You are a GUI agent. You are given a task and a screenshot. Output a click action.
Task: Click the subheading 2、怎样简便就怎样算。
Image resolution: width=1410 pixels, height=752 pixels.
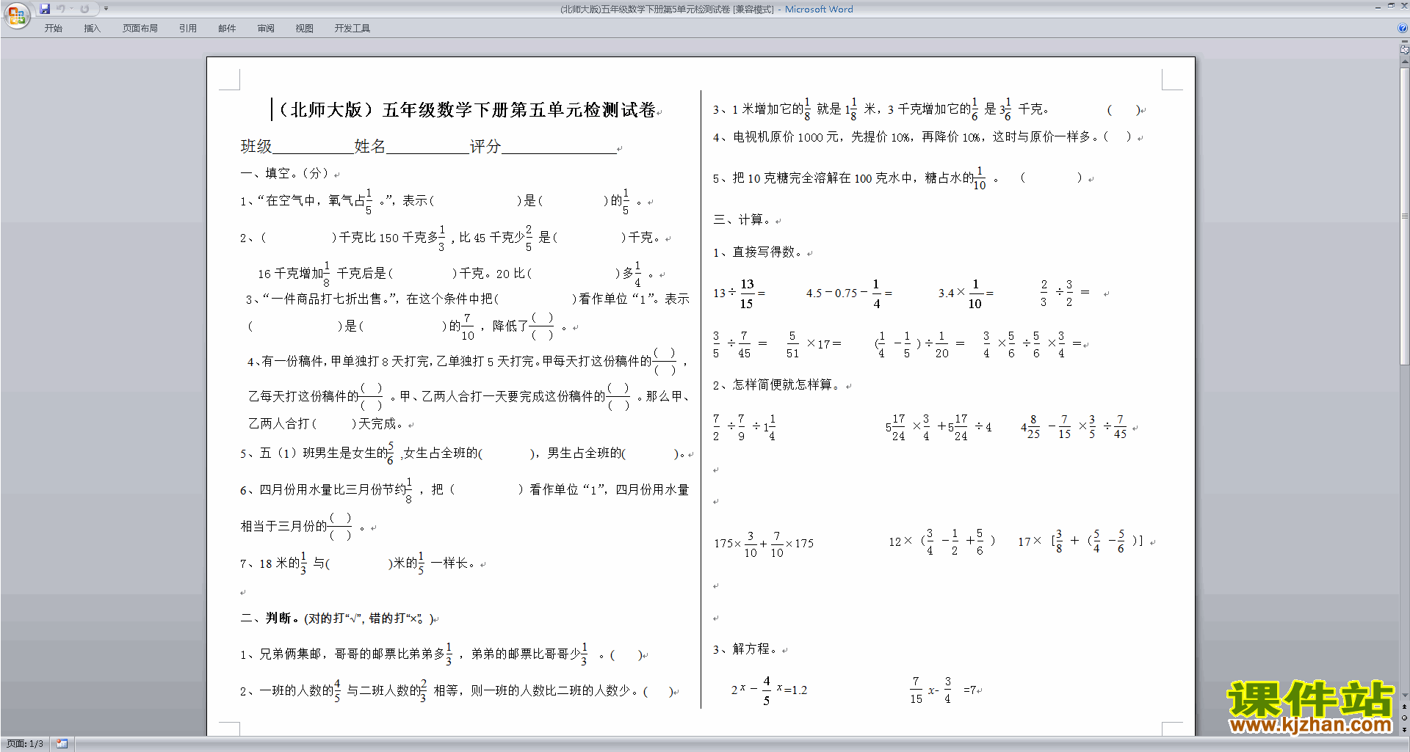point(778,385)
